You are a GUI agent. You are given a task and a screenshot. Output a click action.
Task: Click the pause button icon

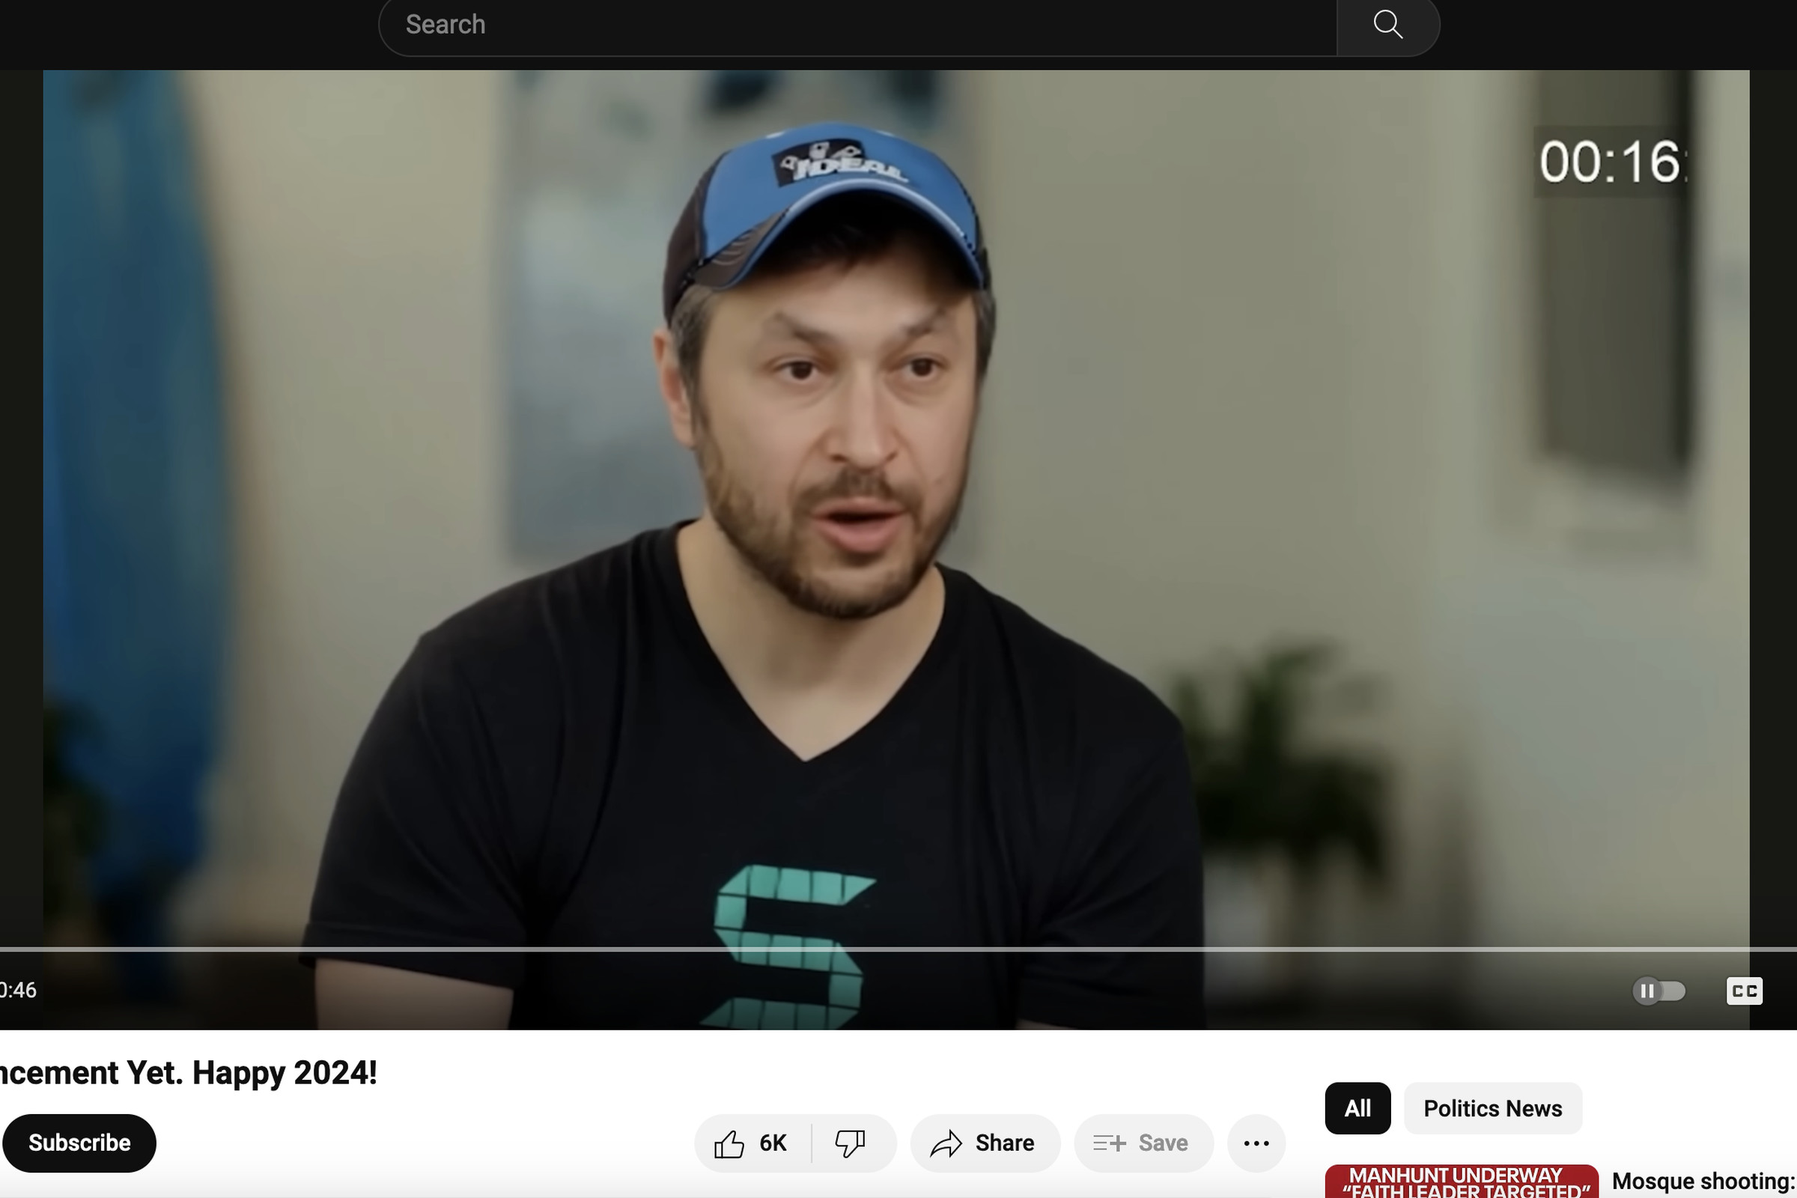tap(1647, 989)
